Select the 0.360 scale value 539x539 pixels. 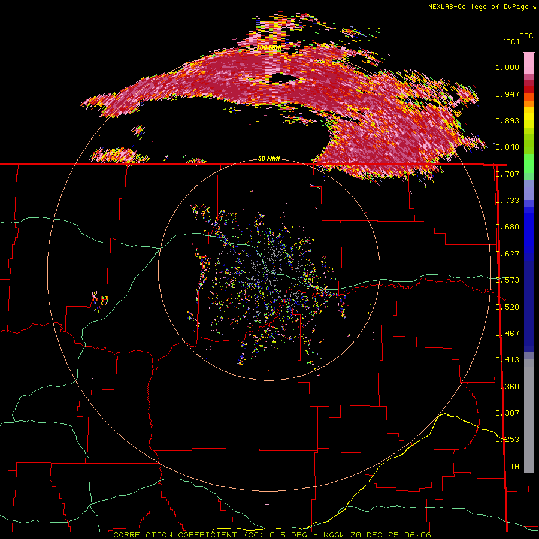[507, 386]
